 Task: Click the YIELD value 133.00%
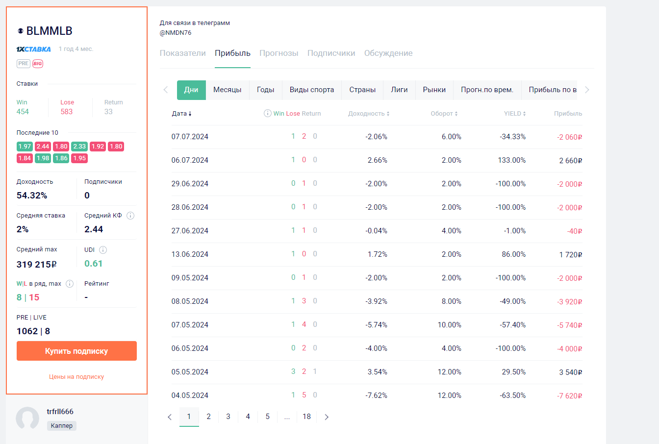(512, 160)
